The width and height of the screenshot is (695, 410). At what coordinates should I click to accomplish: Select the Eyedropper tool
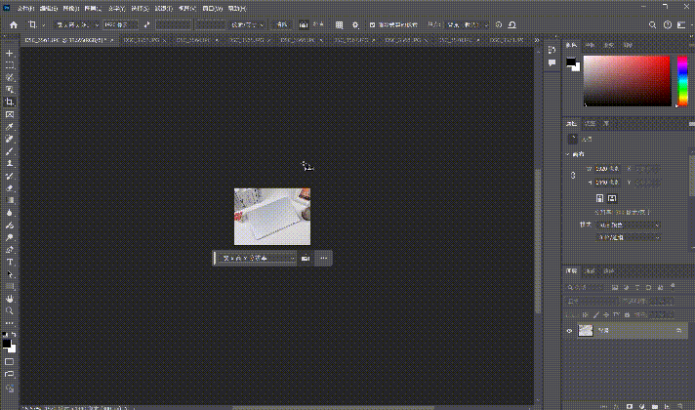(x=10, y=127)
